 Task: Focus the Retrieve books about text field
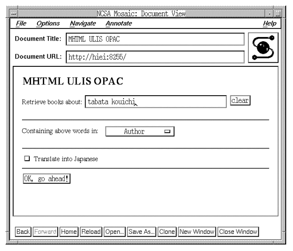coord(156,102)
